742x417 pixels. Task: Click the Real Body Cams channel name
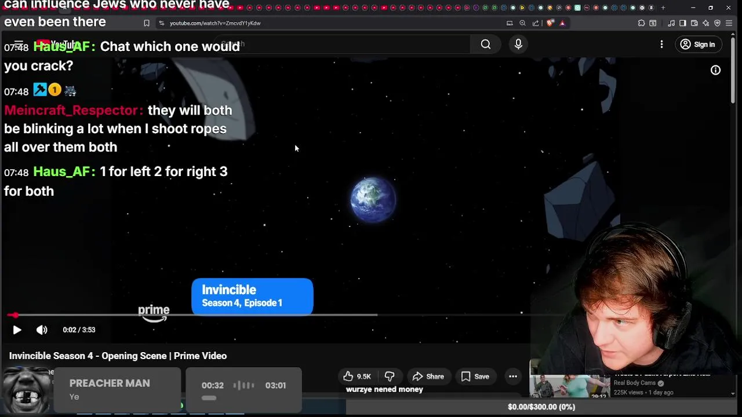tap(635, 383)
